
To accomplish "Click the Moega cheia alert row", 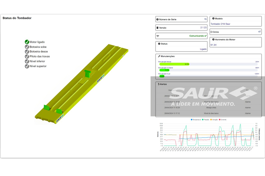I will pos(208,108).
